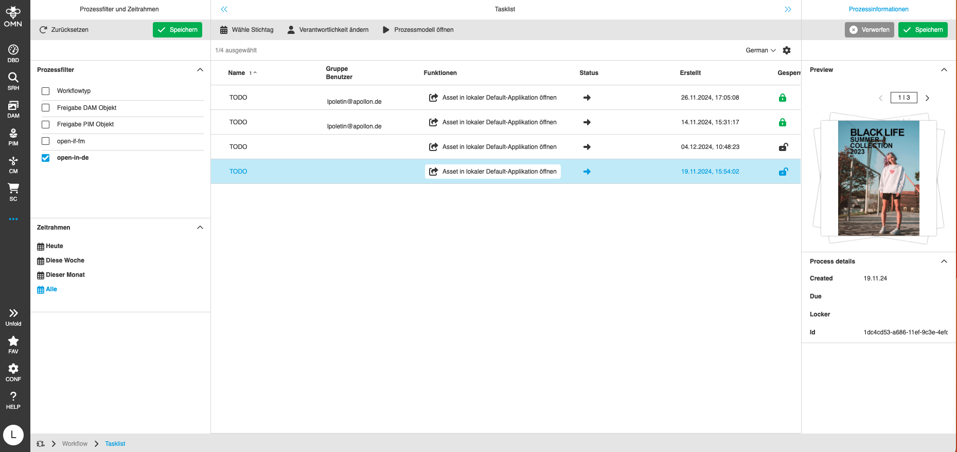
Task: Open the SRH search module
Action: [13, 81]
